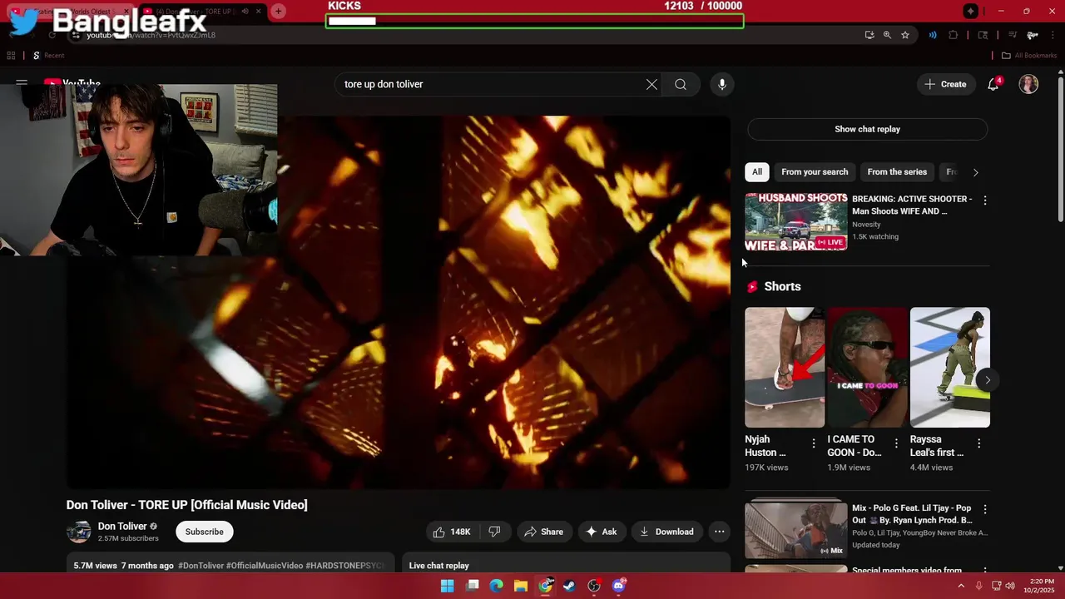Viewport: 1065px width, 599px height.
Task: Open new browser tab with plus
Action: (x=279, y=11)
